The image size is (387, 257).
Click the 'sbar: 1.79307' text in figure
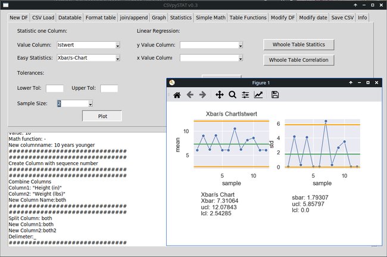pyautogui.click(x=310, y=197)
